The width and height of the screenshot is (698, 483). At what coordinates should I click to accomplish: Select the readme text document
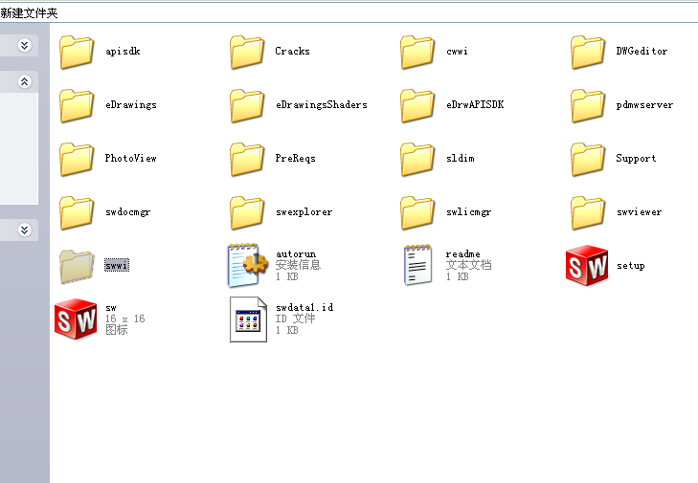(x=417, y=265)
